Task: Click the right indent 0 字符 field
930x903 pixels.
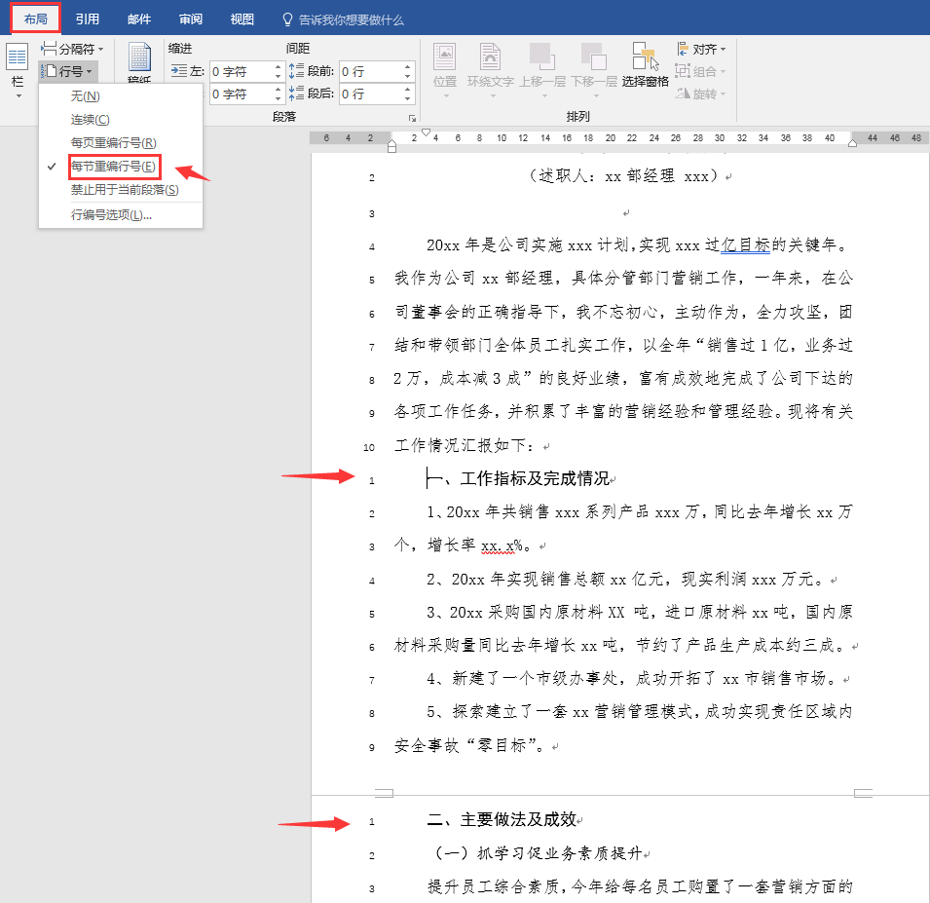Action: tap(242, 94)
